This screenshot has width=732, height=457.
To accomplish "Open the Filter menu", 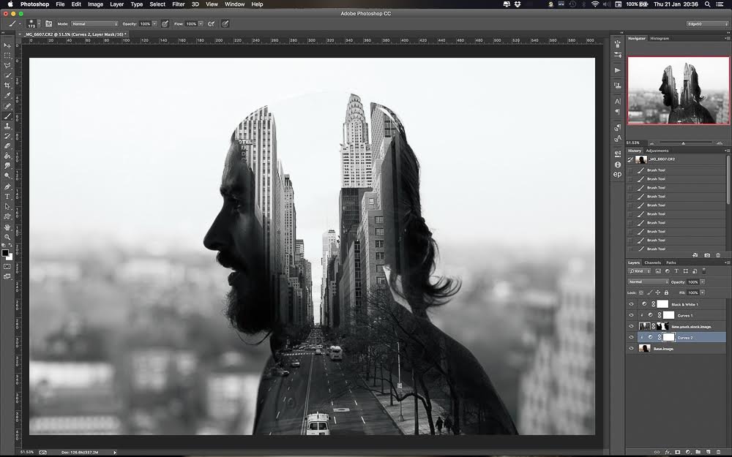I will [178, 4].
